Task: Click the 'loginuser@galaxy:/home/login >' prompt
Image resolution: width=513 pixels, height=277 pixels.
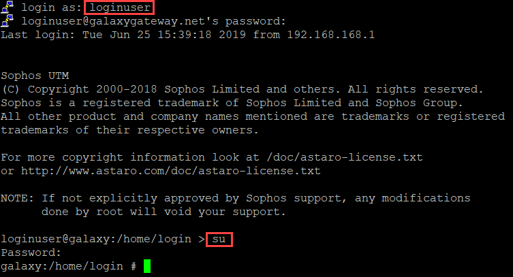Action: pos(103,239)
